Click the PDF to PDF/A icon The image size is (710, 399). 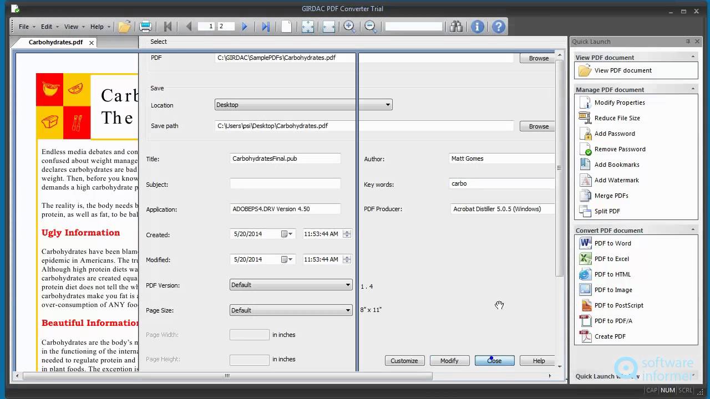585,321
